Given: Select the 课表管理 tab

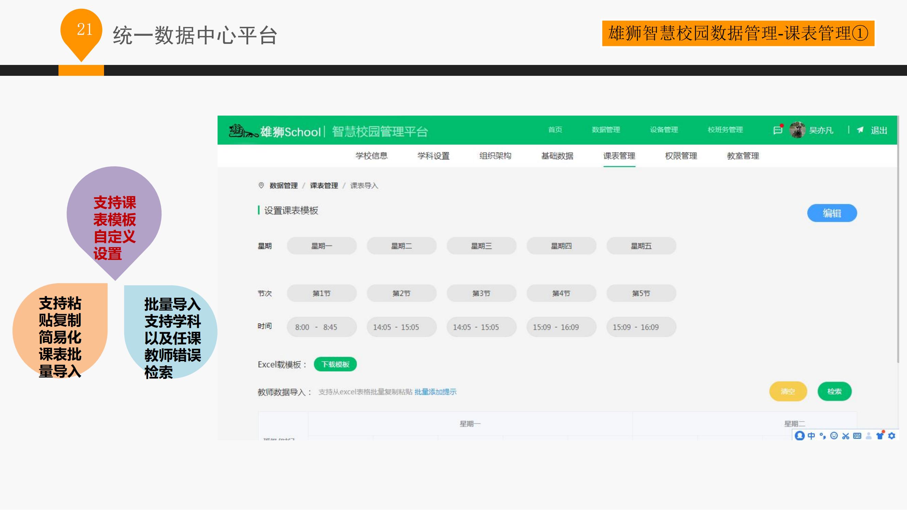Looking at the screenshot, I should [619, 156].
